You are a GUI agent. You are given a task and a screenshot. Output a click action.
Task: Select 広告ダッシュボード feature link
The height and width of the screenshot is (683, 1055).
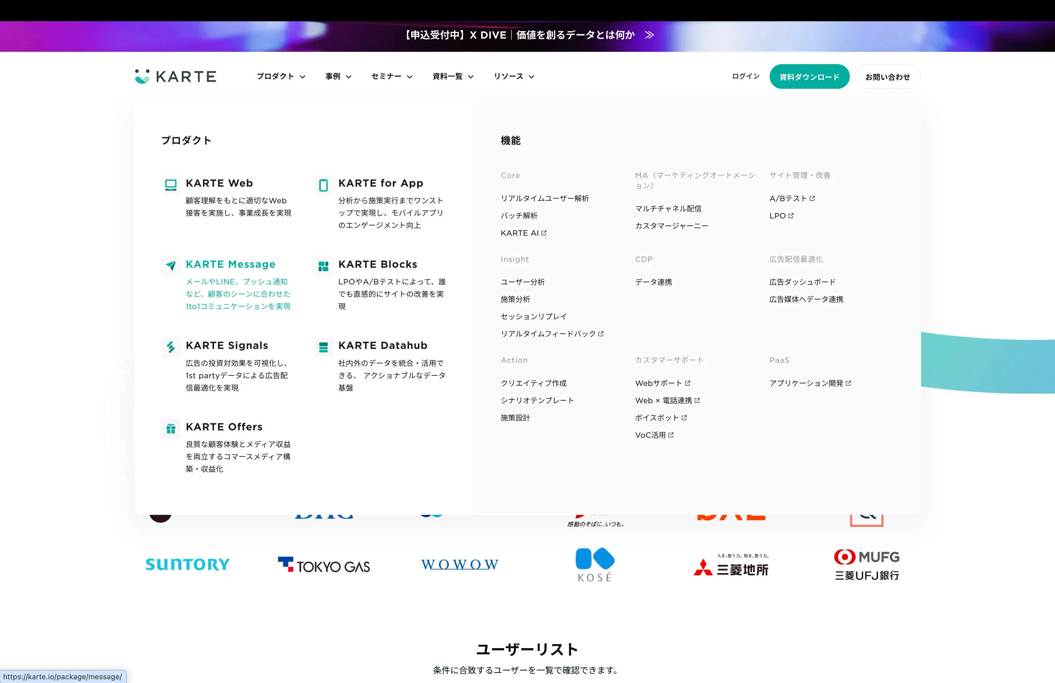[x=802, y=282]
